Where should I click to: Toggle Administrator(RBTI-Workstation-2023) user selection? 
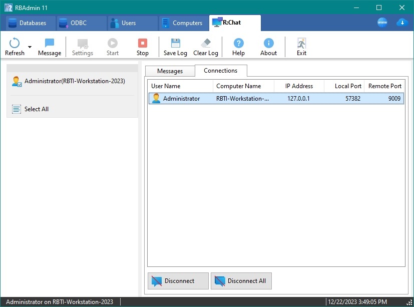(x=72, y=81)
